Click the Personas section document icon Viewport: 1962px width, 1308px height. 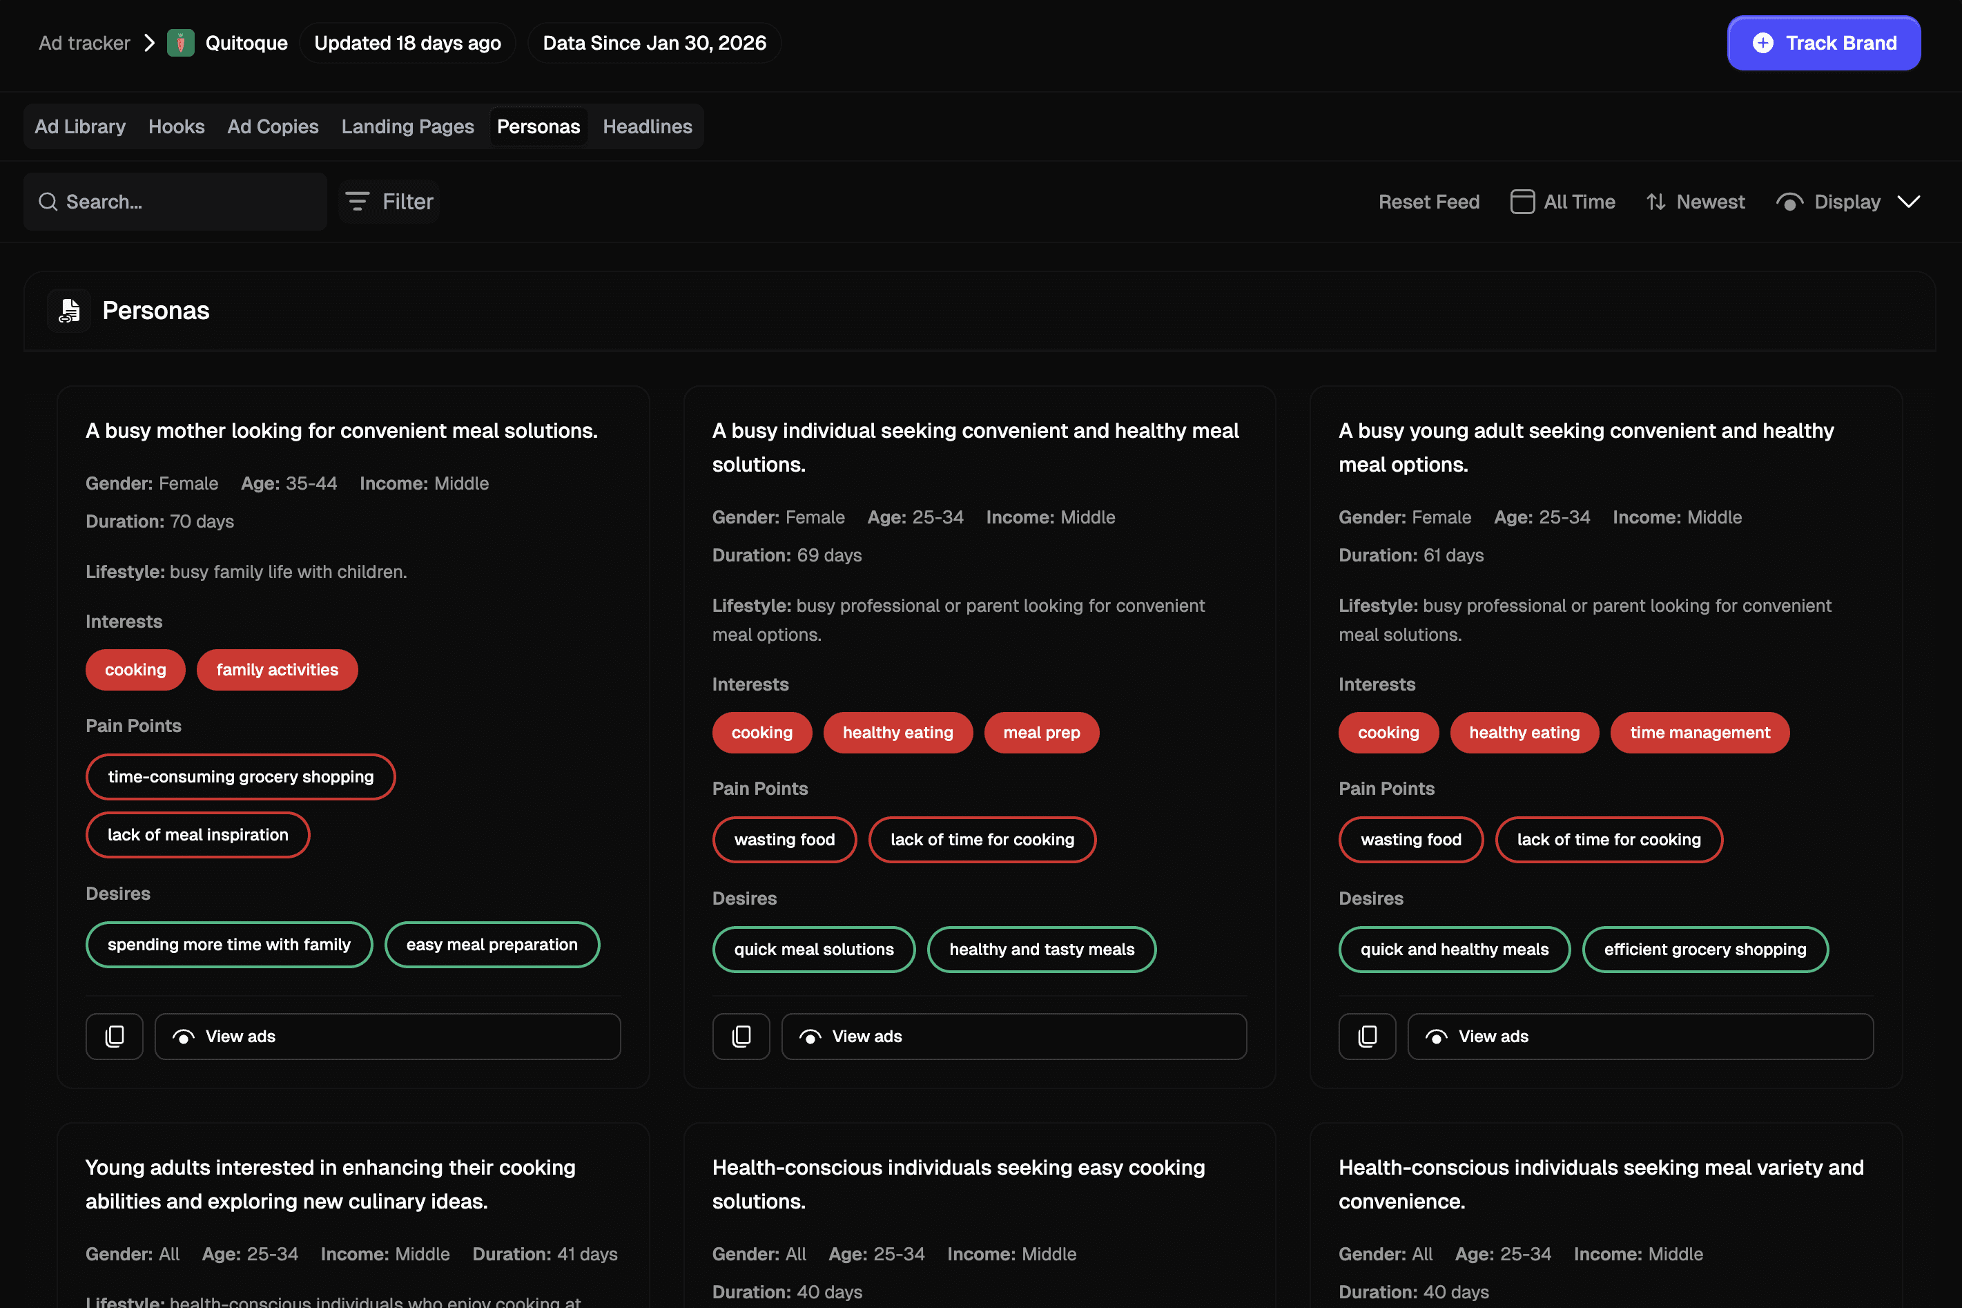pos(69,310)
